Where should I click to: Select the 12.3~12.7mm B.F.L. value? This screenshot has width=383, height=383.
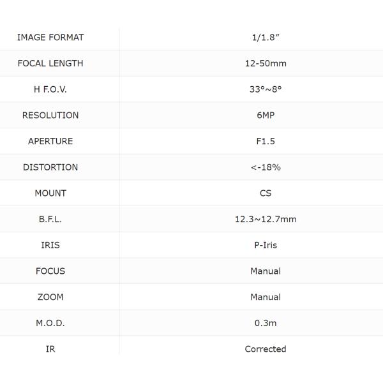(266, 219)
